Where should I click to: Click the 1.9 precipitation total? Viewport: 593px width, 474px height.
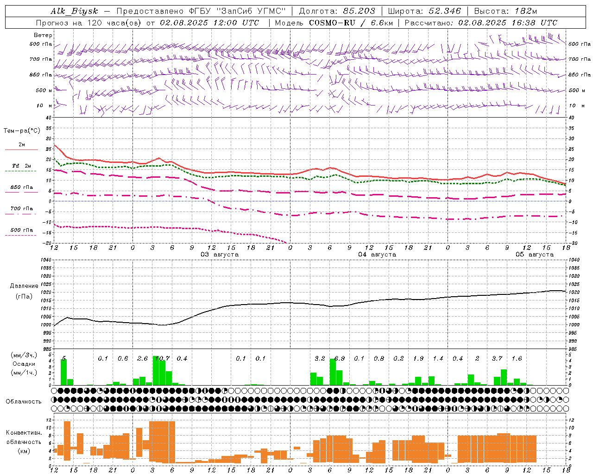tap(418, 359)
